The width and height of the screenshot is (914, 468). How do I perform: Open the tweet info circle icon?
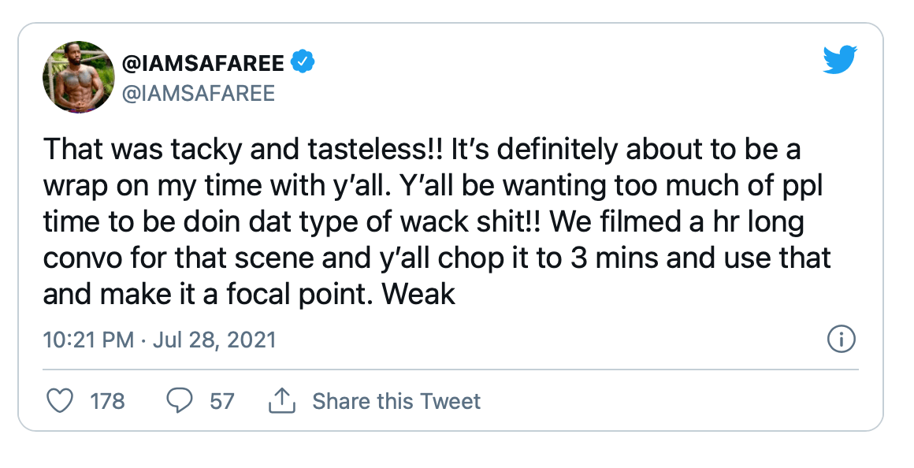pyautogui.click(x=842, y=339)
